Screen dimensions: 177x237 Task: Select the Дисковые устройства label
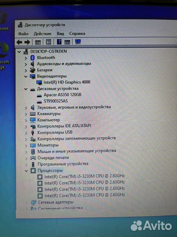click(x=58, y=89)
